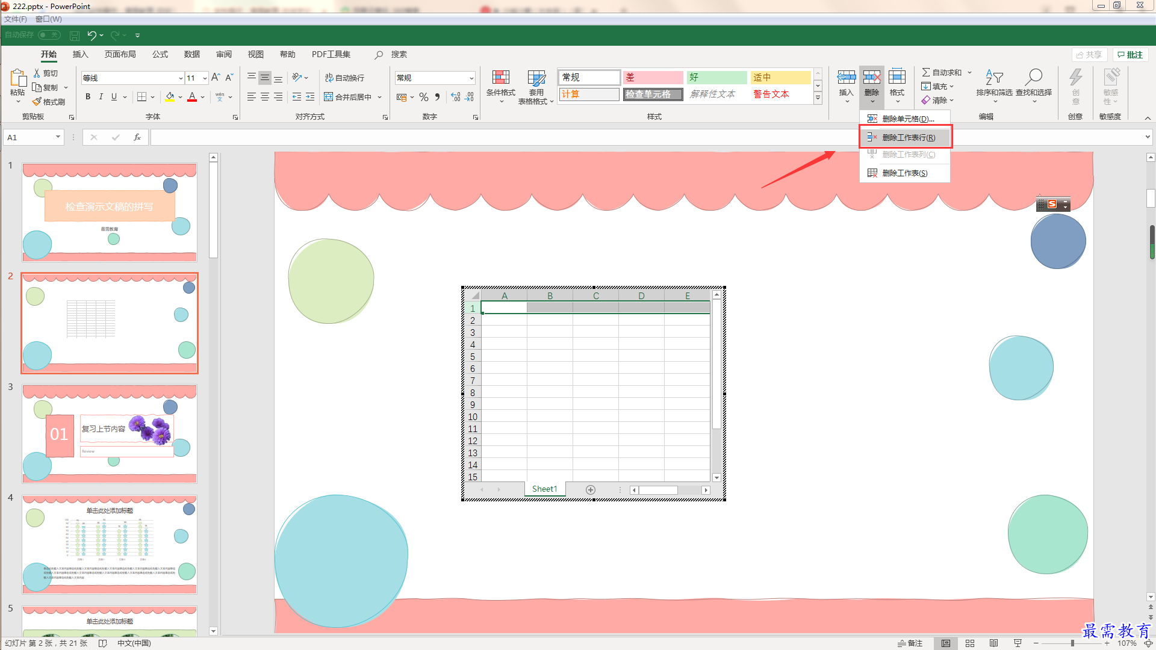1156x650 pixels.
Task: Click the Wrap Text icon
Action: pos(329,78)
